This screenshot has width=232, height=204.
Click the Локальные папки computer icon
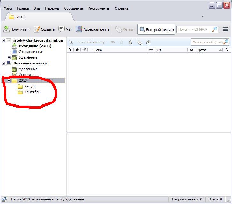(8, 63)
